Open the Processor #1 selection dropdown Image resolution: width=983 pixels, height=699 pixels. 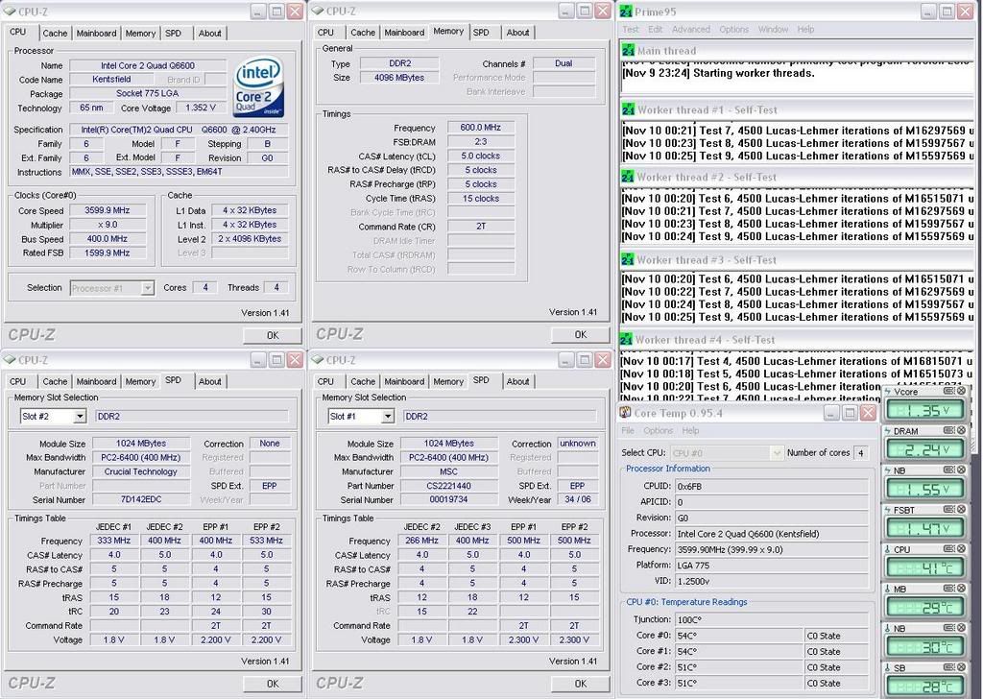click(147, 288)
